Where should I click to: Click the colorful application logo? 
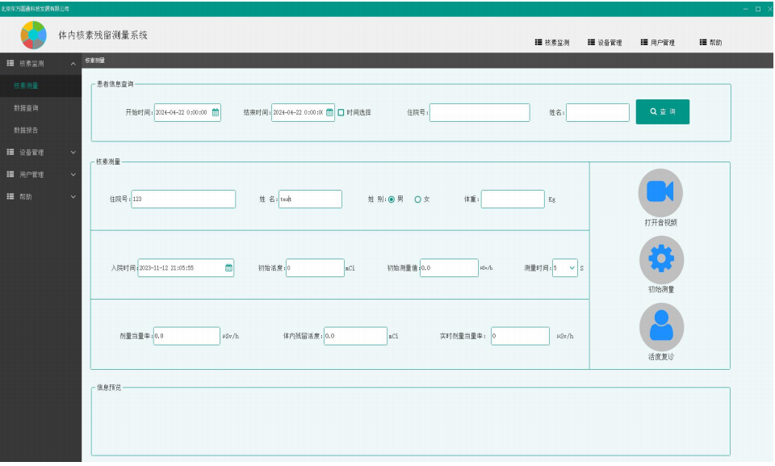click(x=34, y=35)
